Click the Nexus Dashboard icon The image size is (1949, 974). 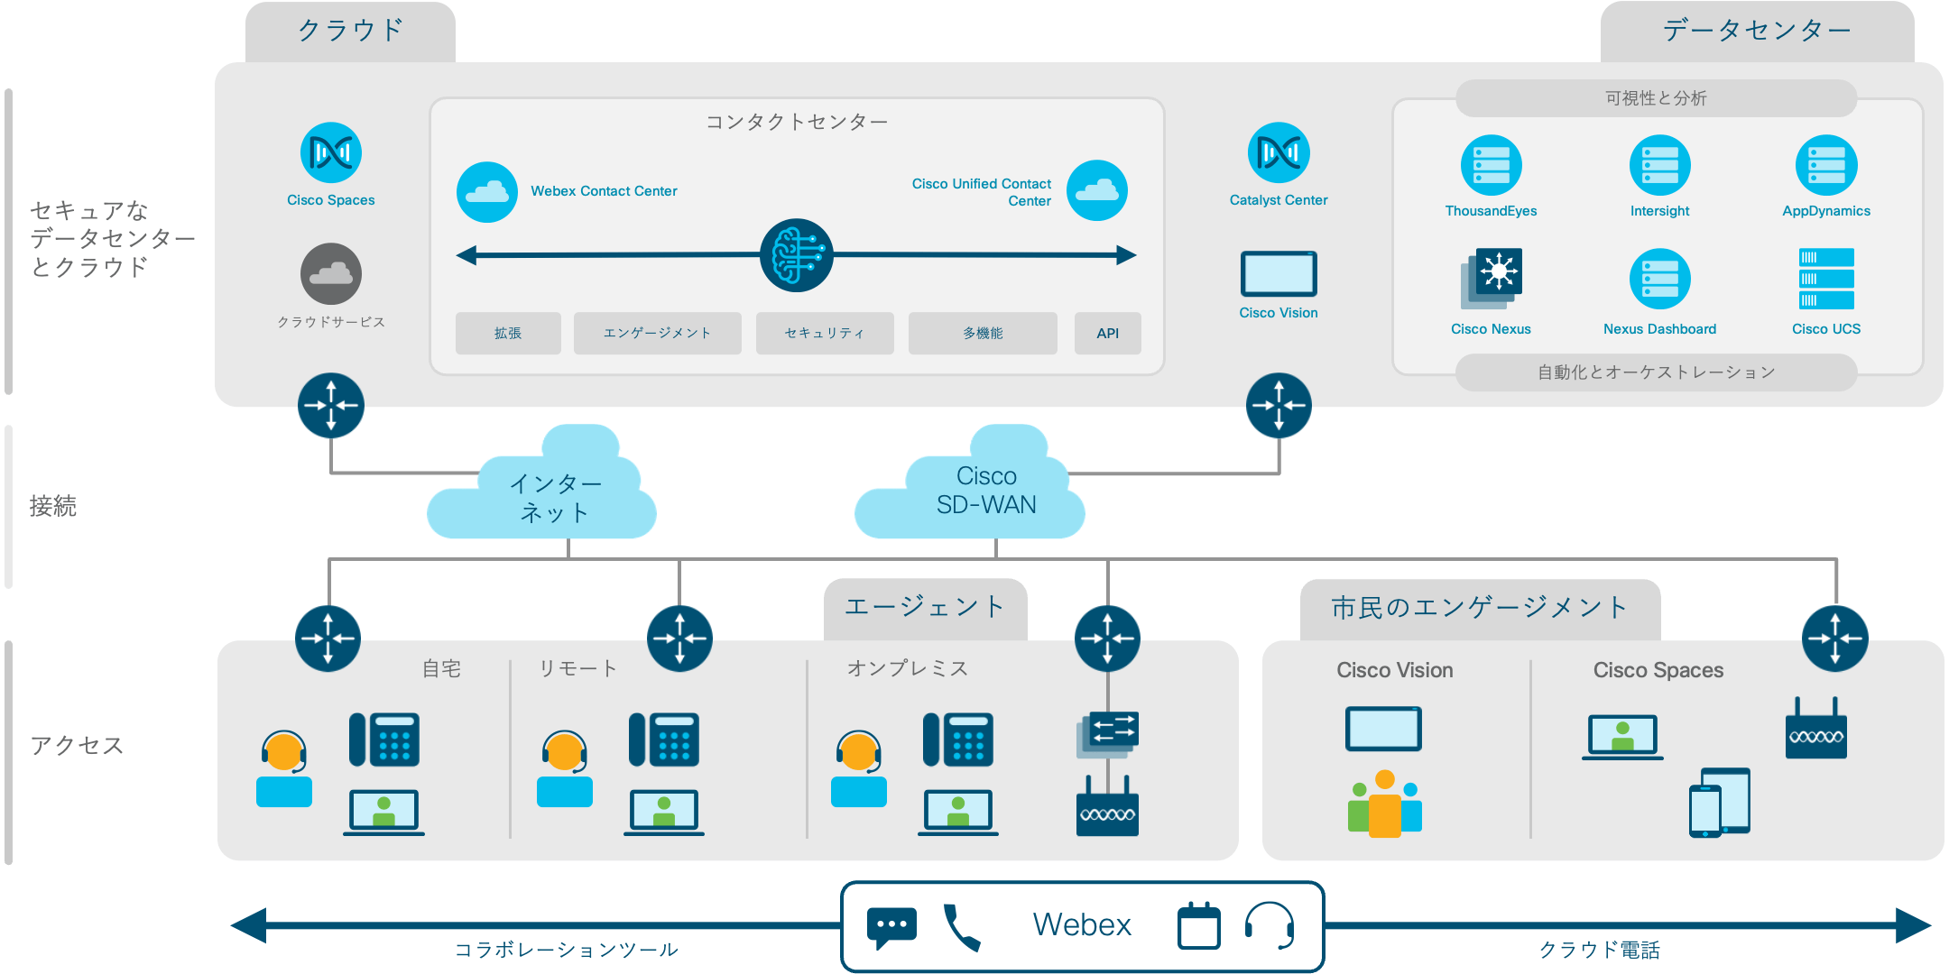(1660, 279)
